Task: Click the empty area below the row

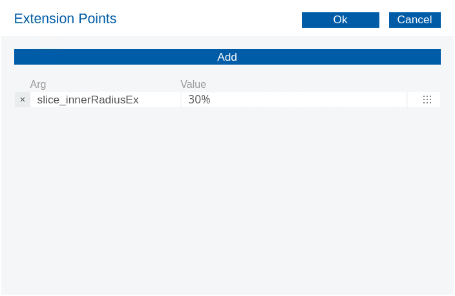Action: (227, 194)
